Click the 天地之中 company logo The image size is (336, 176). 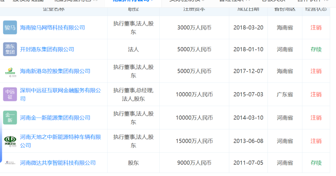point(10,141)
